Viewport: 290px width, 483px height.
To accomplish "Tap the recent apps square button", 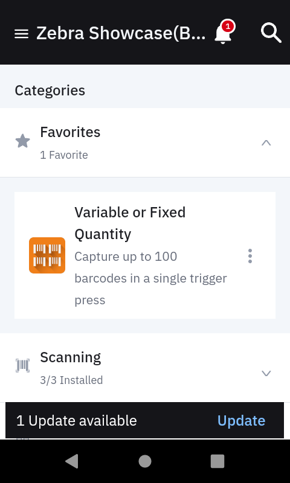I will click(217, 461).
